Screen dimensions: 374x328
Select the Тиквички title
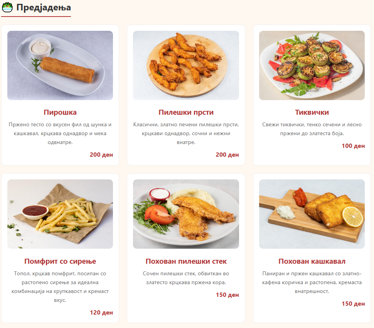pyautogui.click(x=312, y=112)
